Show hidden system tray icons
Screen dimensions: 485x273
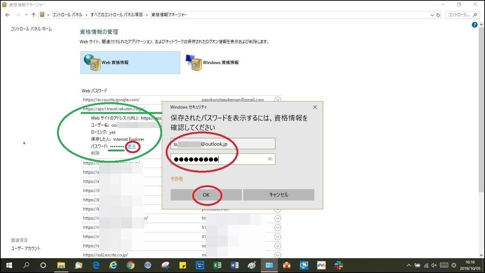[409, 265]
